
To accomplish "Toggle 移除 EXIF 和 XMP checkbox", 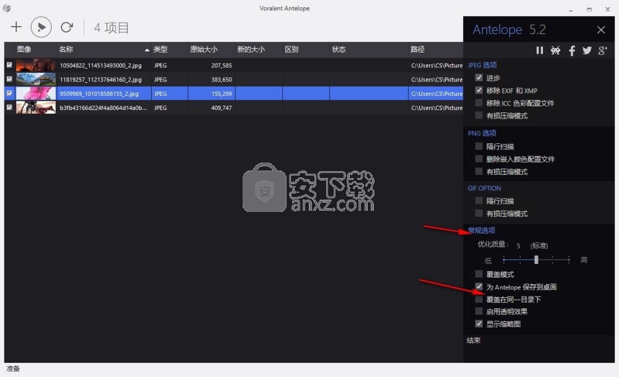I will pos(479,90).
